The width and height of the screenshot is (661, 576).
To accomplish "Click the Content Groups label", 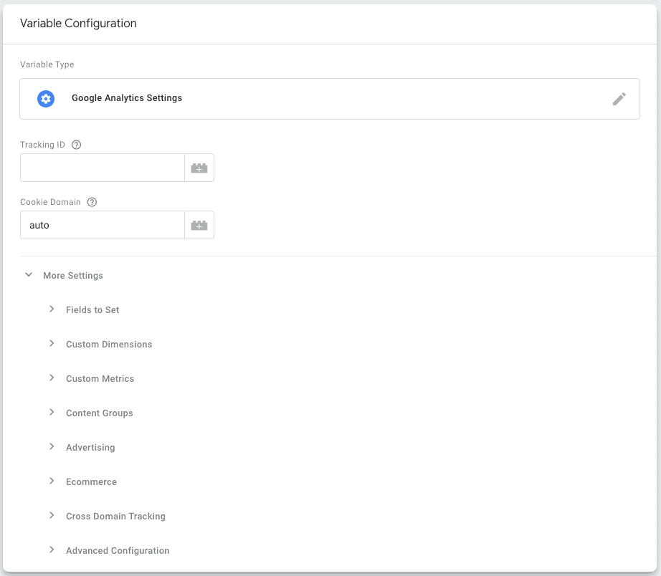I will (100, 413).
